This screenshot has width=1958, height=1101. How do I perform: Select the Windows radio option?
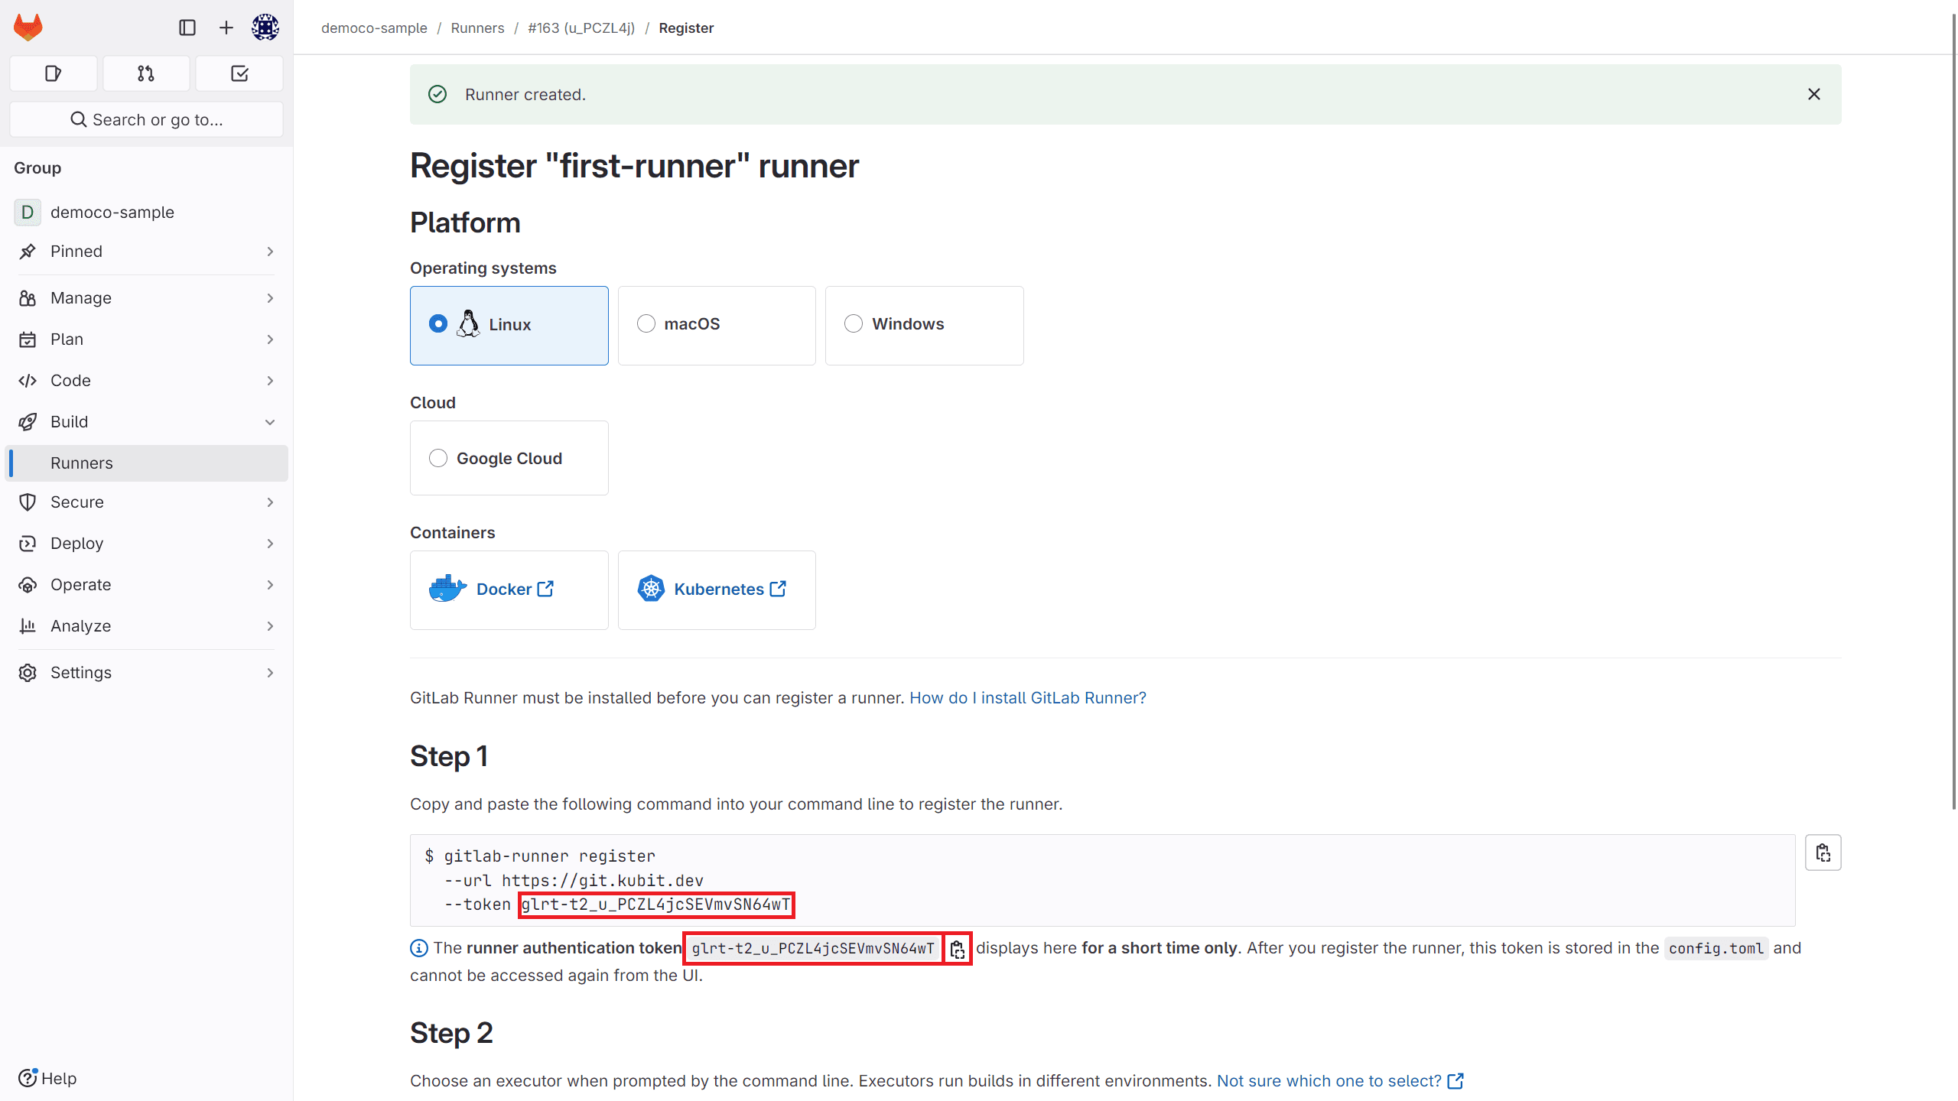point(854,324)
